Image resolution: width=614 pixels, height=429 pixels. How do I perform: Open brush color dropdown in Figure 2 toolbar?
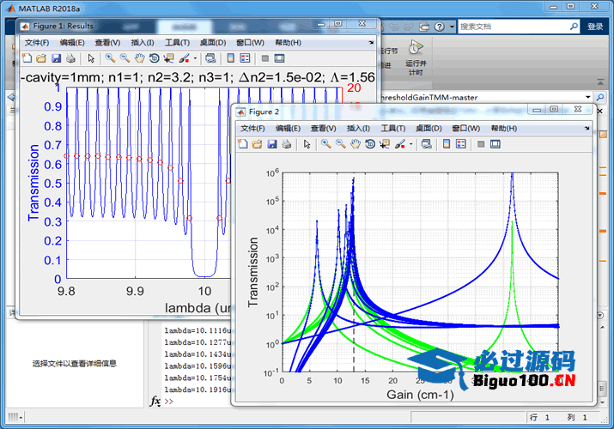pos(410,144)
